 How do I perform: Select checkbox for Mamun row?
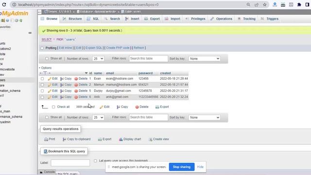coord(42,85)
